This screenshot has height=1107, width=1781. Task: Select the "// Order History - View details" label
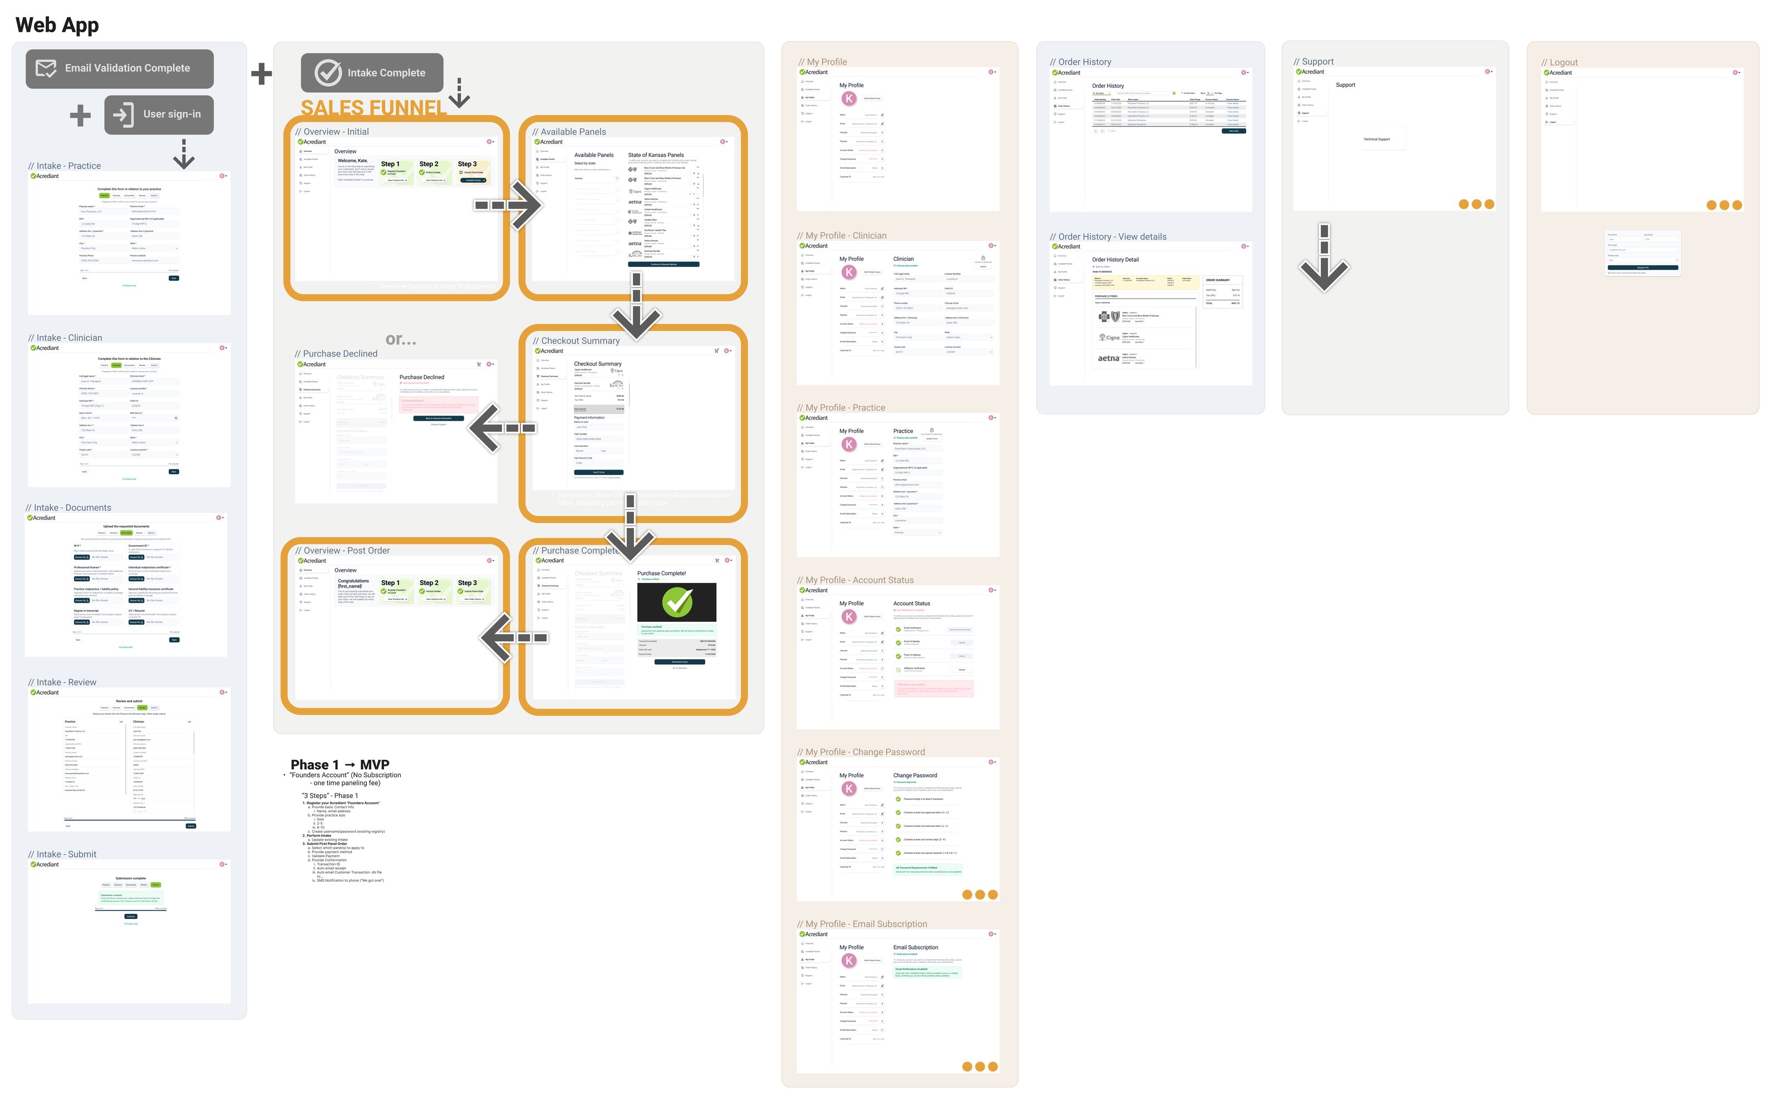pyautogui.click(x=1108, y=236)
